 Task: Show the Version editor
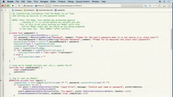(154, 6)
